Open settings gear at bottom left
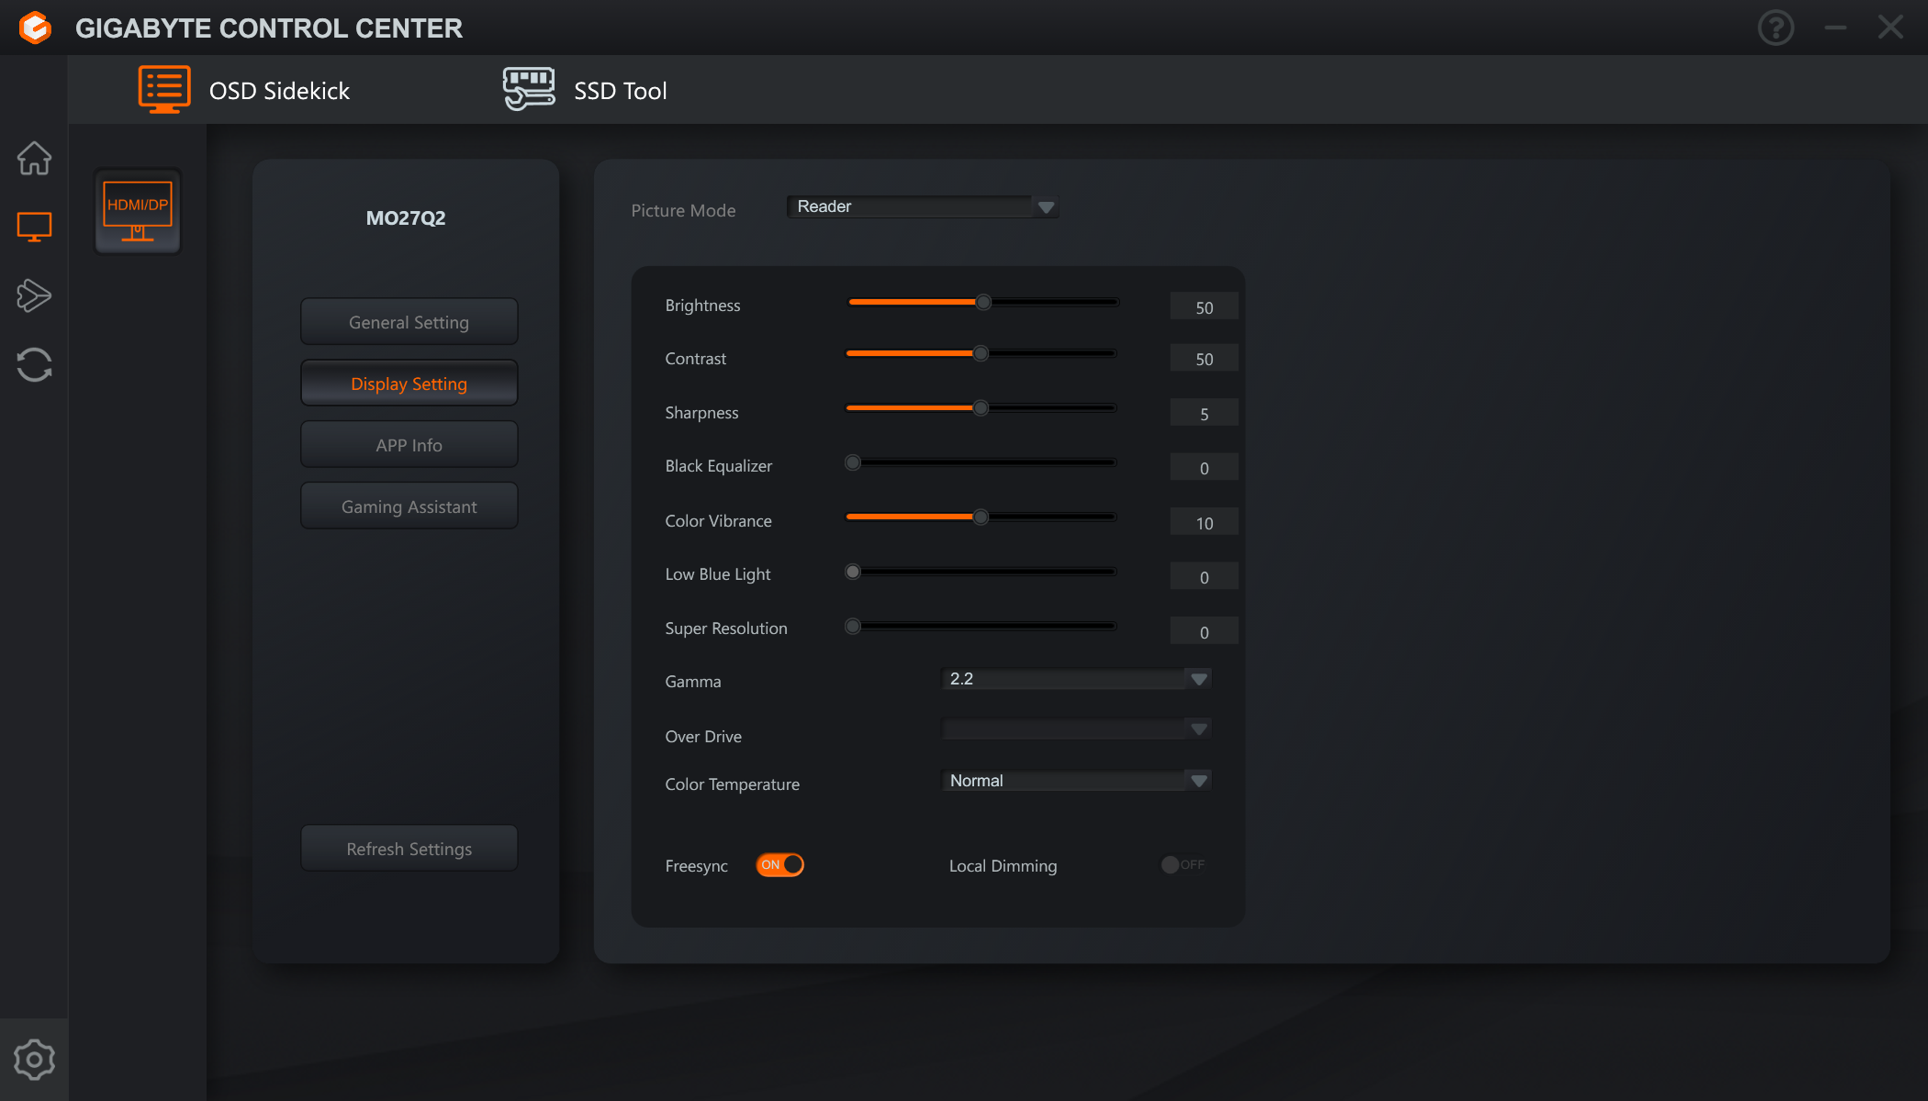Viewport: 1928px width, 1101px height. 34,1060
